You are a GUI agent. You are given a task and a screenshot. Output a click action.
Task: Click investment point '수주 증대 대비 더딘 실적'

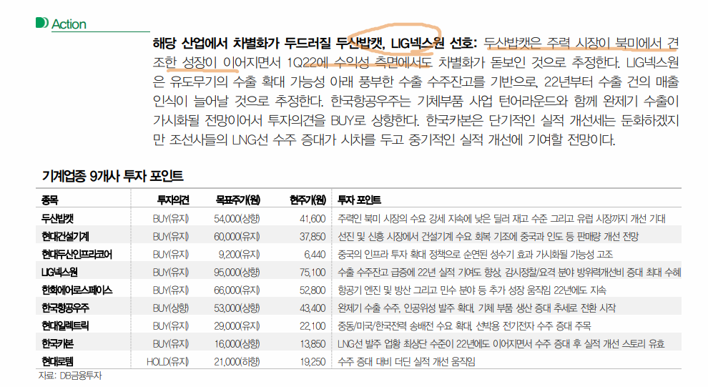(x=406, y=361)
